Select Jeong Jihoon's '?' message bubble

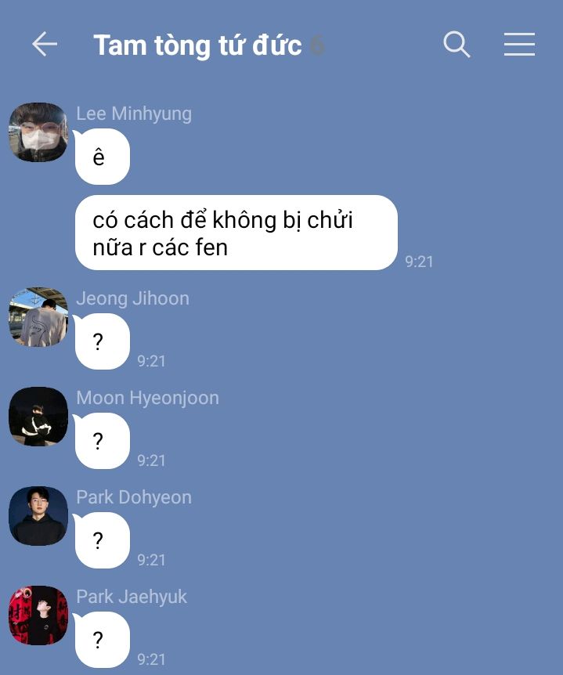[102, 341]
